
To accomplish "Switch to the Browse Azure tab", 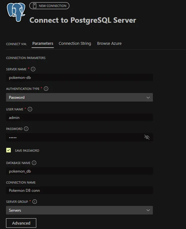I will click(x=109, y=44).
